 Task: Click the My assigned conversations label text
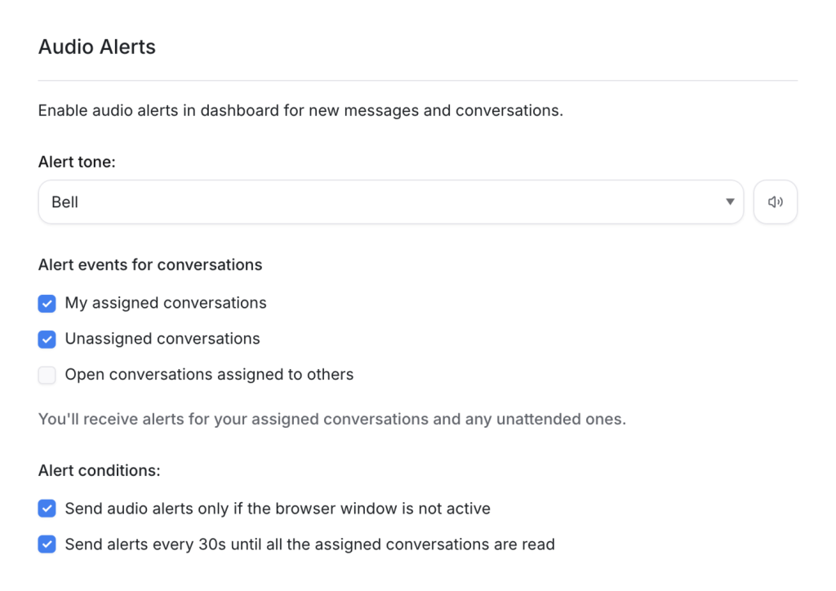[166, 303]
